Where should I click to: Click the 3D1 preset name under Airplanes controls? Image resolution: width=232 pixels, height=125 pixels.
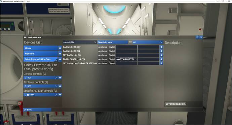[29, 86]
